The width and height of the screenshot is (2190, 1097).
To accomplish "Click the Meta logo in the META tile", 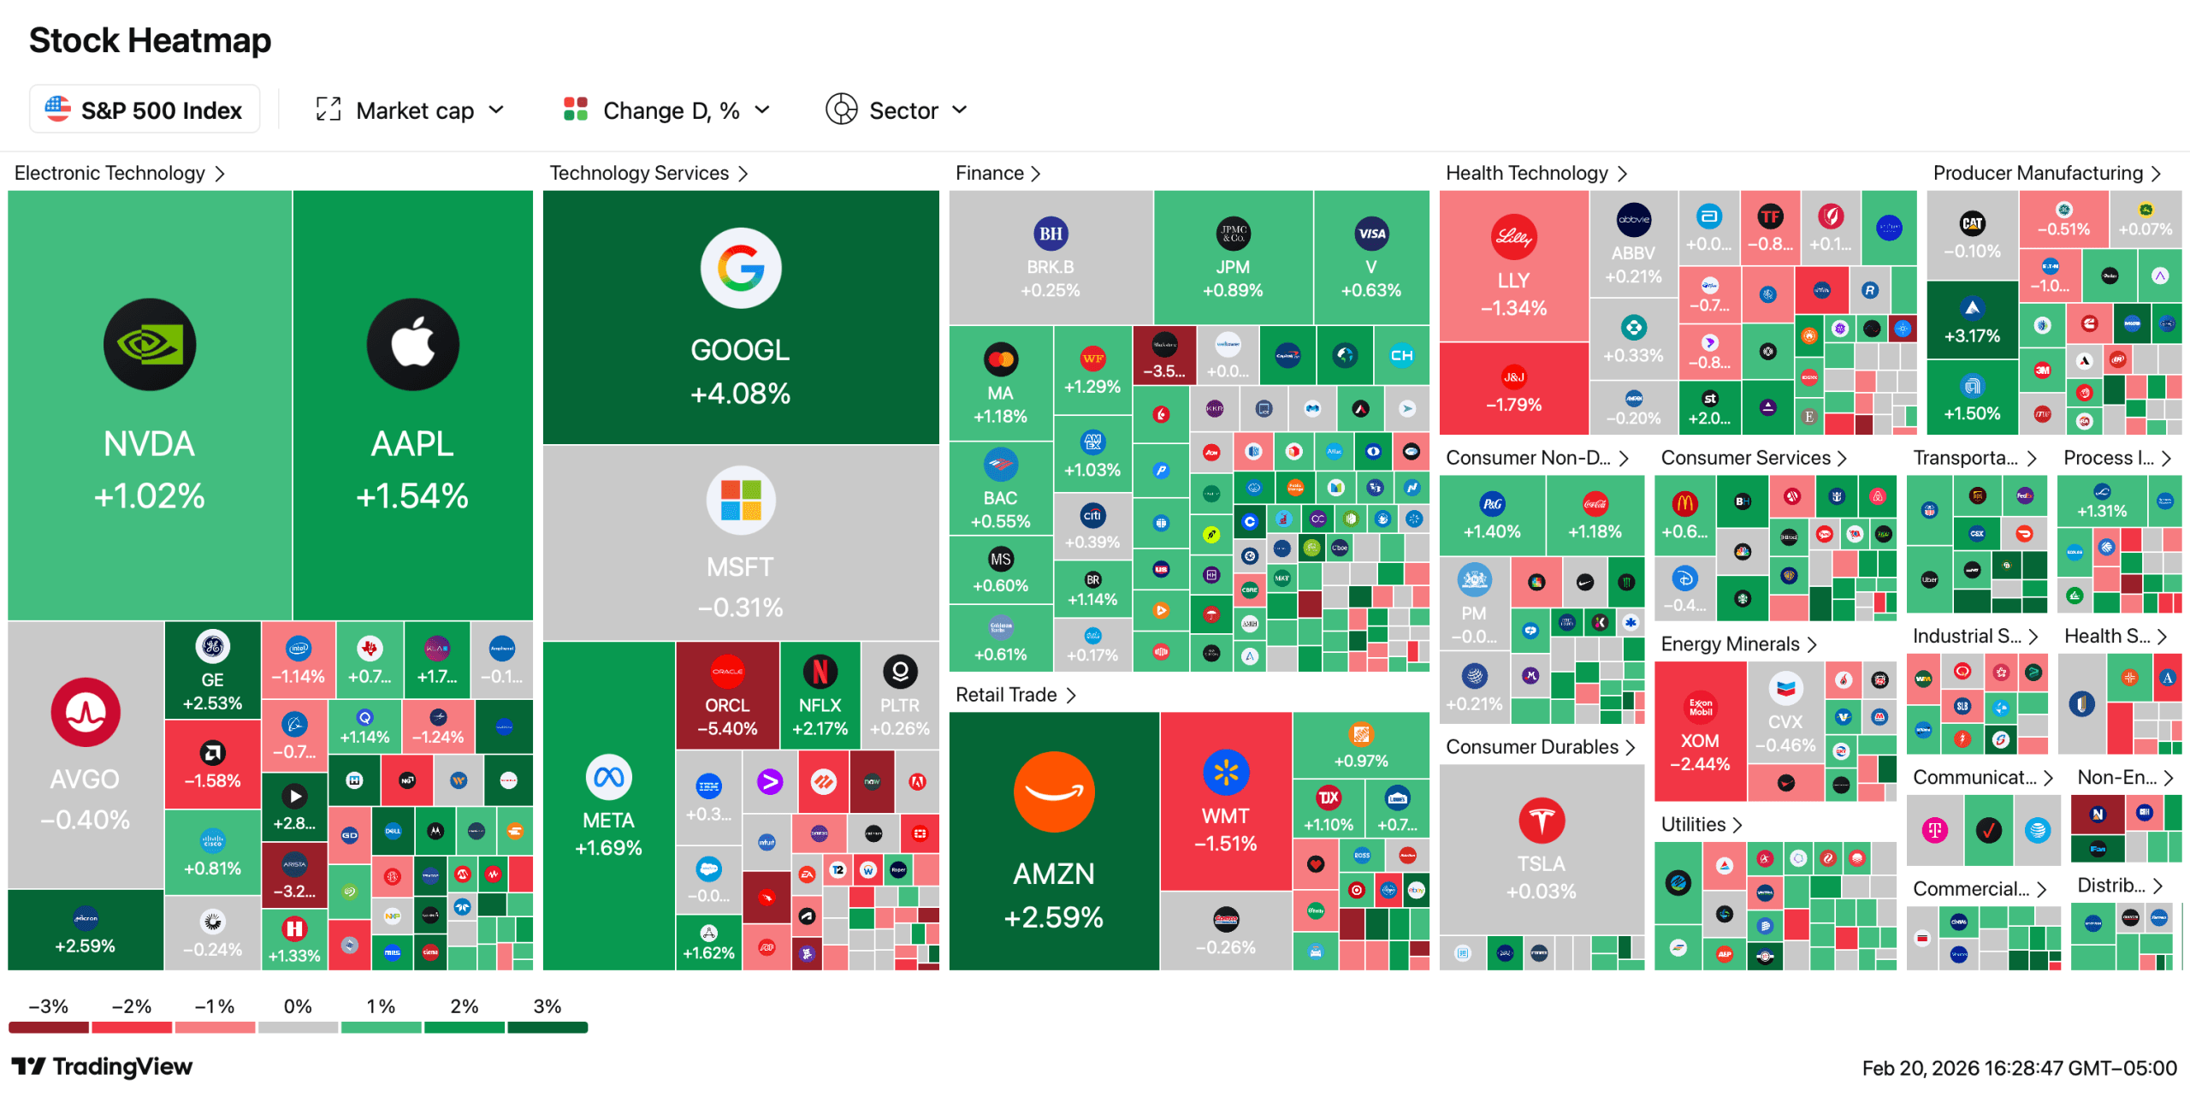I will (x=608, y=777).
